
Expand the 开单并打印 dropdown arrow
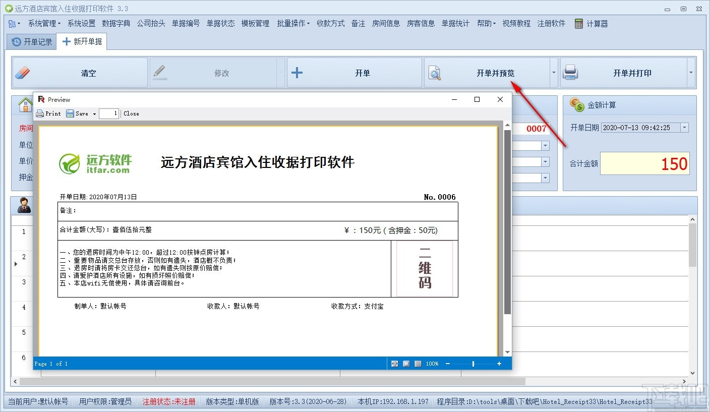(x=691, y=73)
